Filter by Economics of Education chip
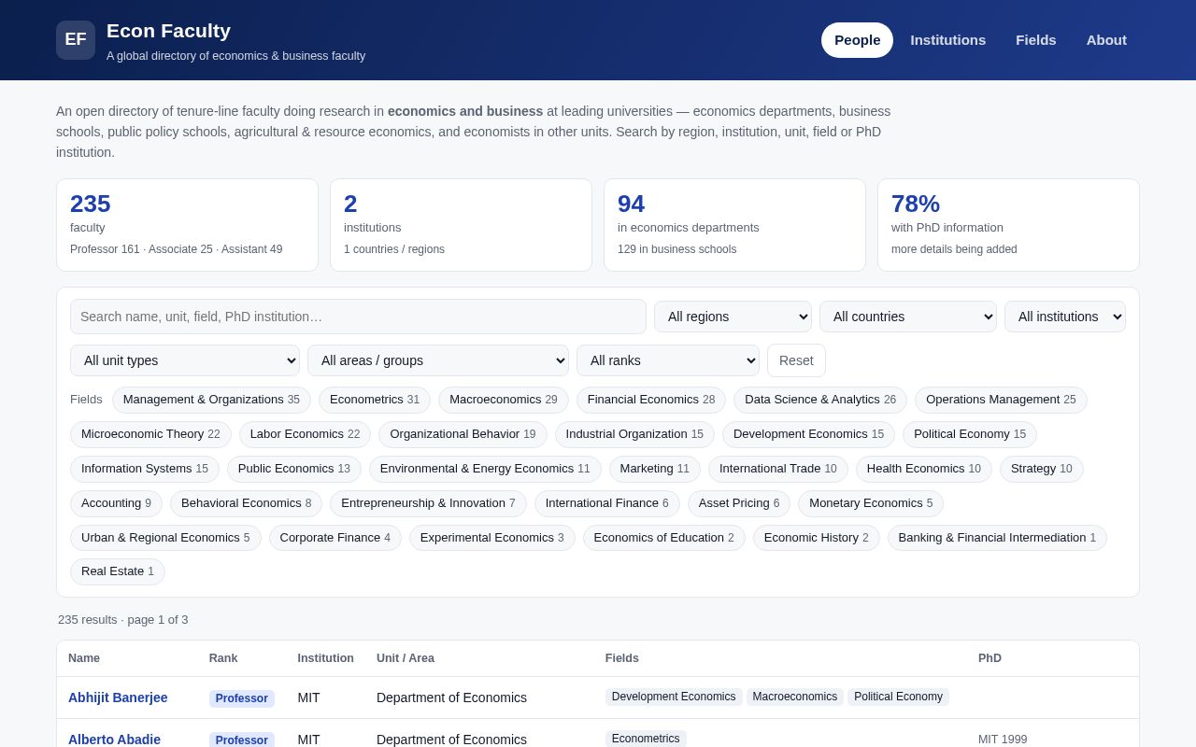The width and height of the screenshot is (1196, 747). click(664, 538)
